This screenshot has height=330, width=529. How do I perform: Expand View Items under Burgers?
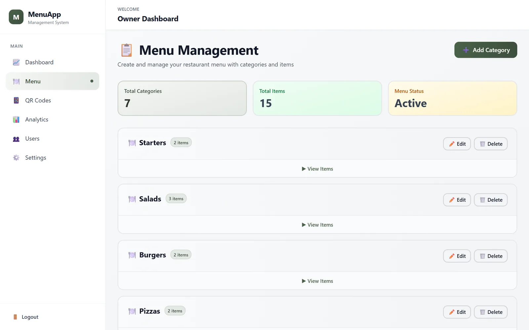tap(317, 281)
